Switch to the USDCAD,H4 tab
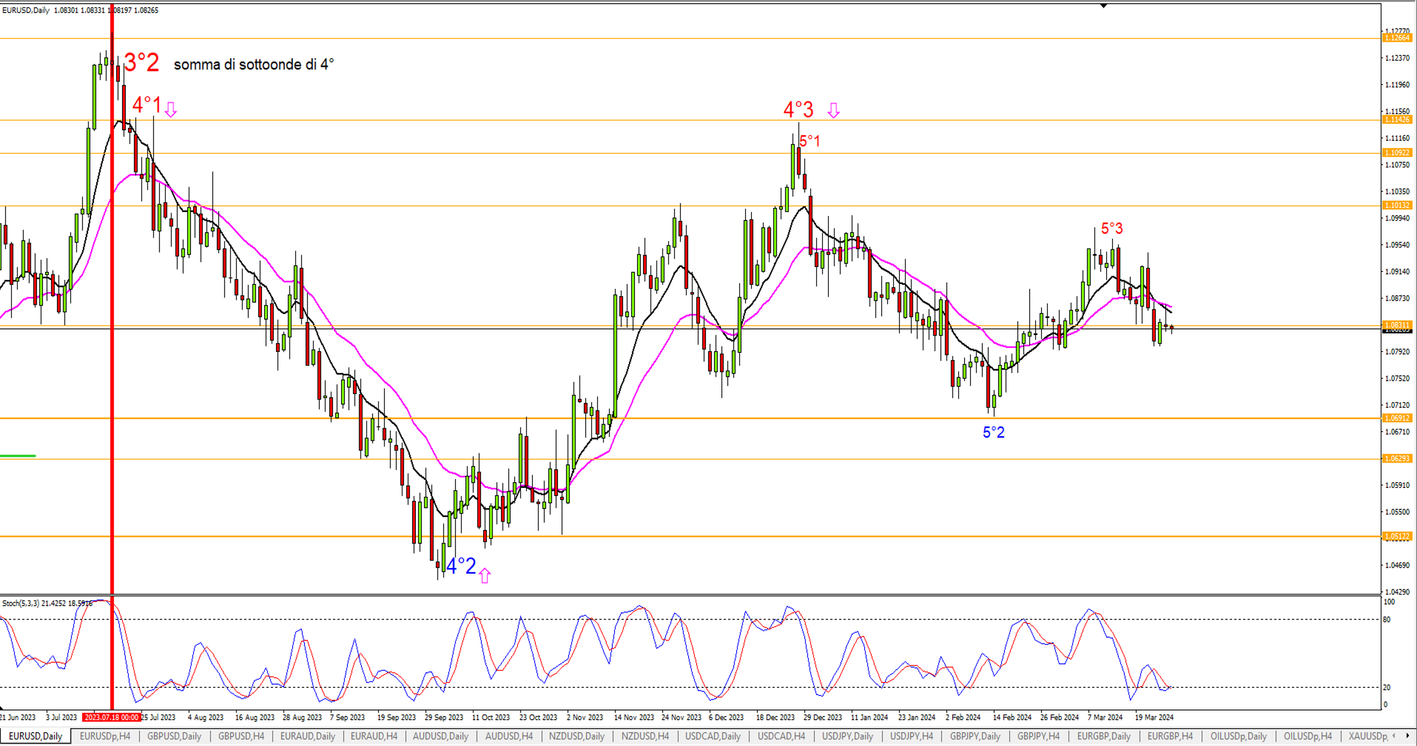The height and width of the screenshot is (746, 1417). tap(781, 736)
